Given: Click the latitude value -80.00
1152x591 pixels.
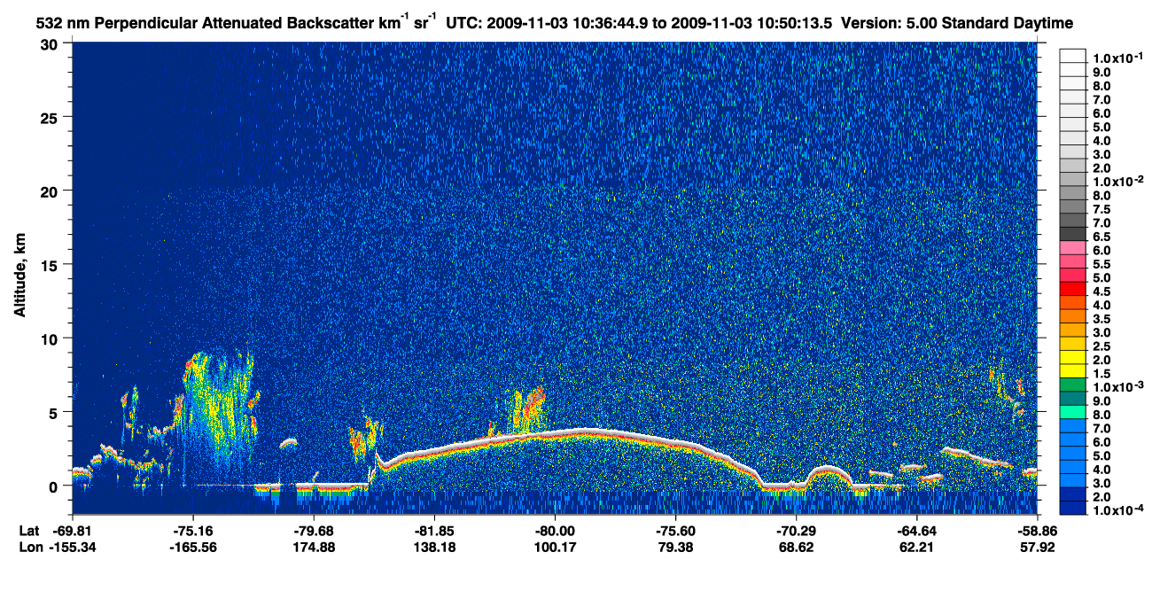Looking at the screenshot, I should 555,531.
